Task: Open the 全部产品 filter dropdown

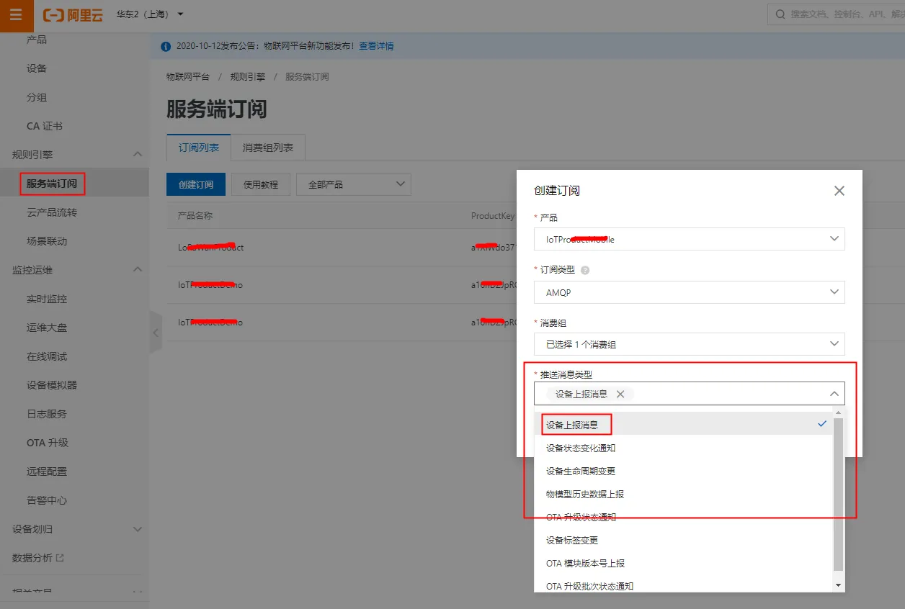Action: click(x=354, y=184)
